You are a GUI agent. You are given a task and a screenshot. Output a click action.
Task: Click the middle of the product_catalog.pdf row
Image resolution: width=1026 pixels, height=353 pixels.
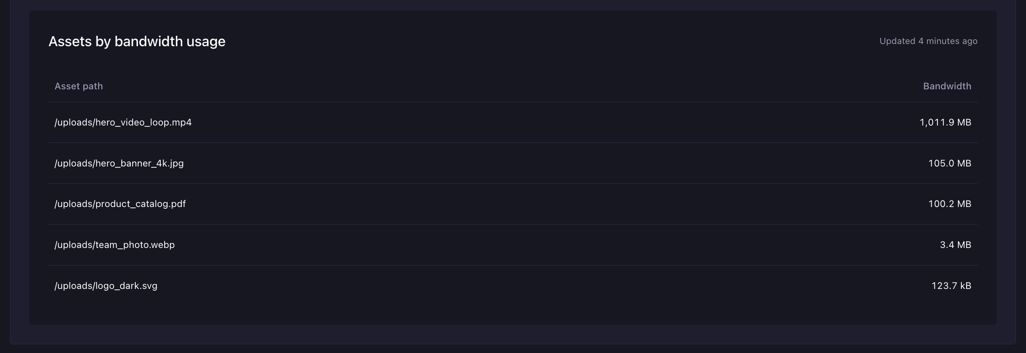click(513, 204)
